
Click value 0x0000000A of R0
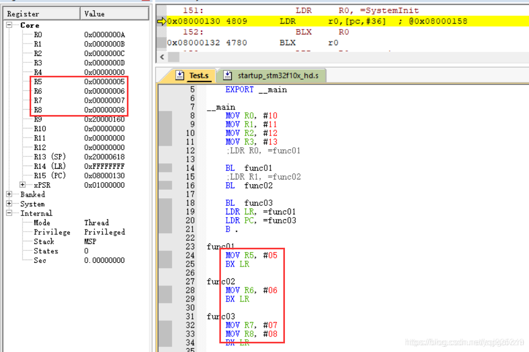tap(105, 34)
